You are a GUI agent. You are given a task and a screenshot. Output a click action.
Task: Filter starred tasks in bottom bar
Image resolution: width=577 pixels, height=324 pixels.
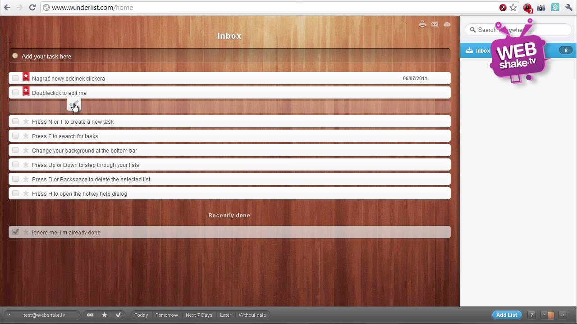click(x=104, y=315)
